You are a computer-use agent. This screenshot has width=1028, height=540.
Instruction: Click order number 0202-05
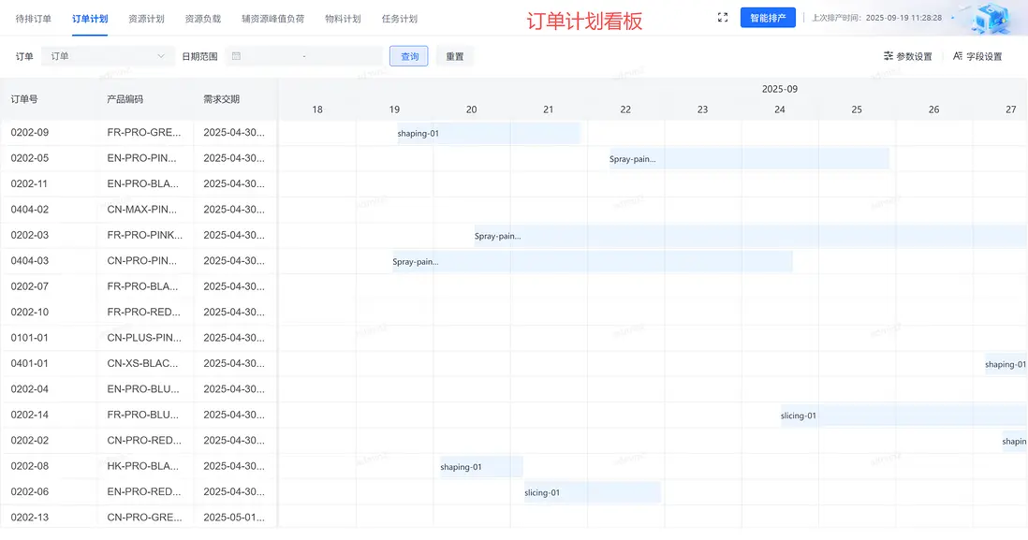pyautogui.click(x=30, y=158)
